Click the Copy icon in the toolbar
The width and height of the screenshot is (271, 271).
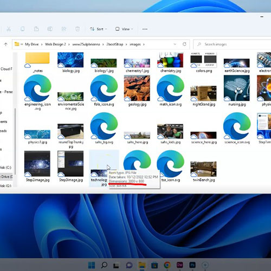[22, 29]
